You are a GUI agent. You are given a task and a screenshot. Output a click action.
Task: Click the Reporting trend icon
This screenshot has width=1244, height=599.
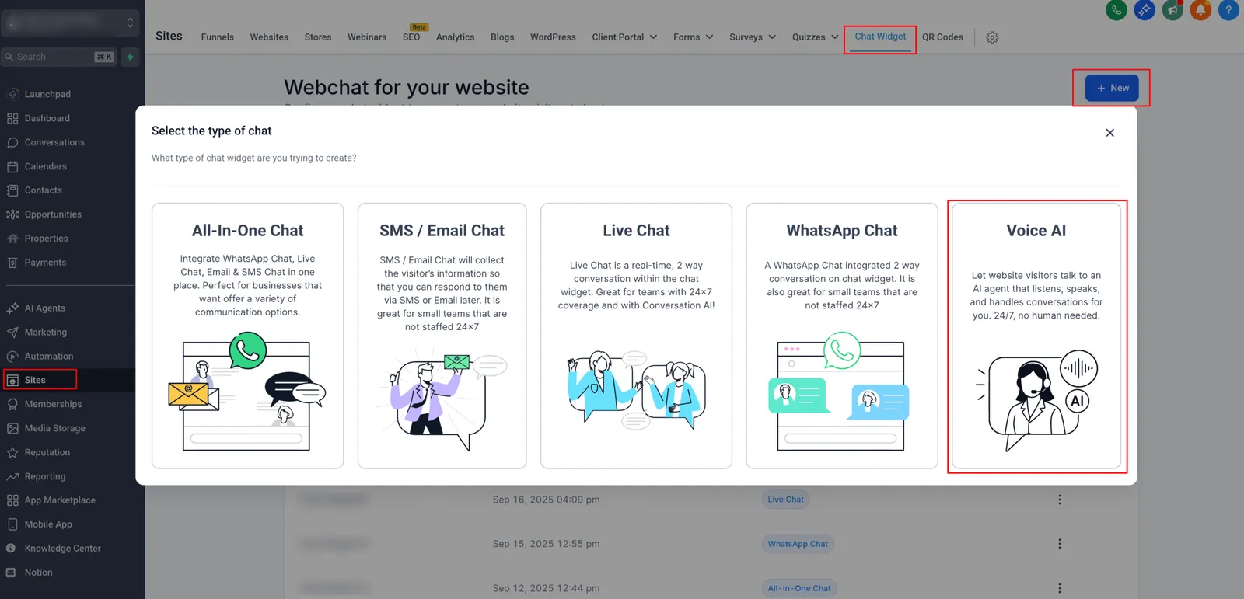point(12,476)
